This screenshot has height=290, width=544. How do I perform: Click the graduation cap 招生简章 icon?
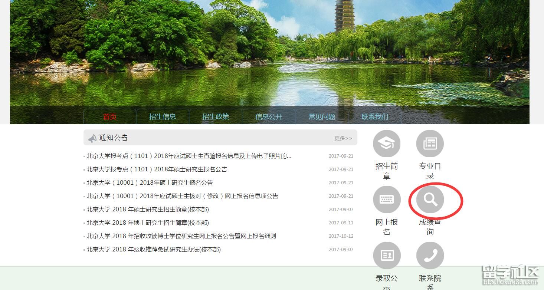(386, 144)
